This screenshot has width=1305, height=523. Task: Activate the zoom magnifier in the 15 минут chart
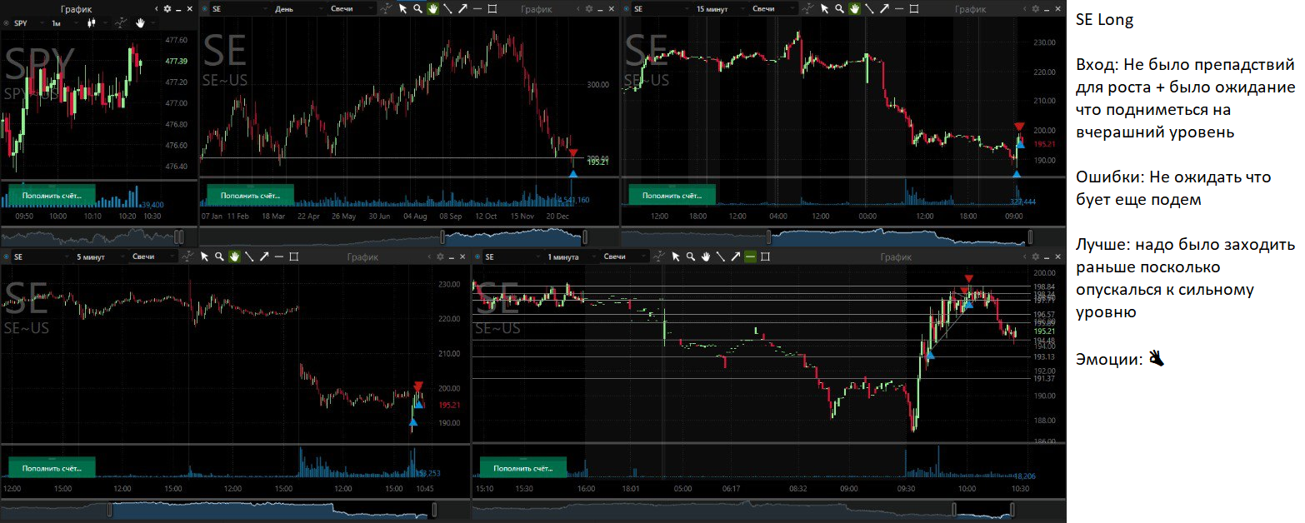[839, 9]
